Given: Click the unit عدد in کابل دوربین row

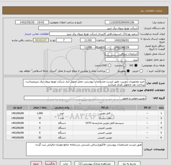Looking at the screenshot, I should tap(62, 113).
